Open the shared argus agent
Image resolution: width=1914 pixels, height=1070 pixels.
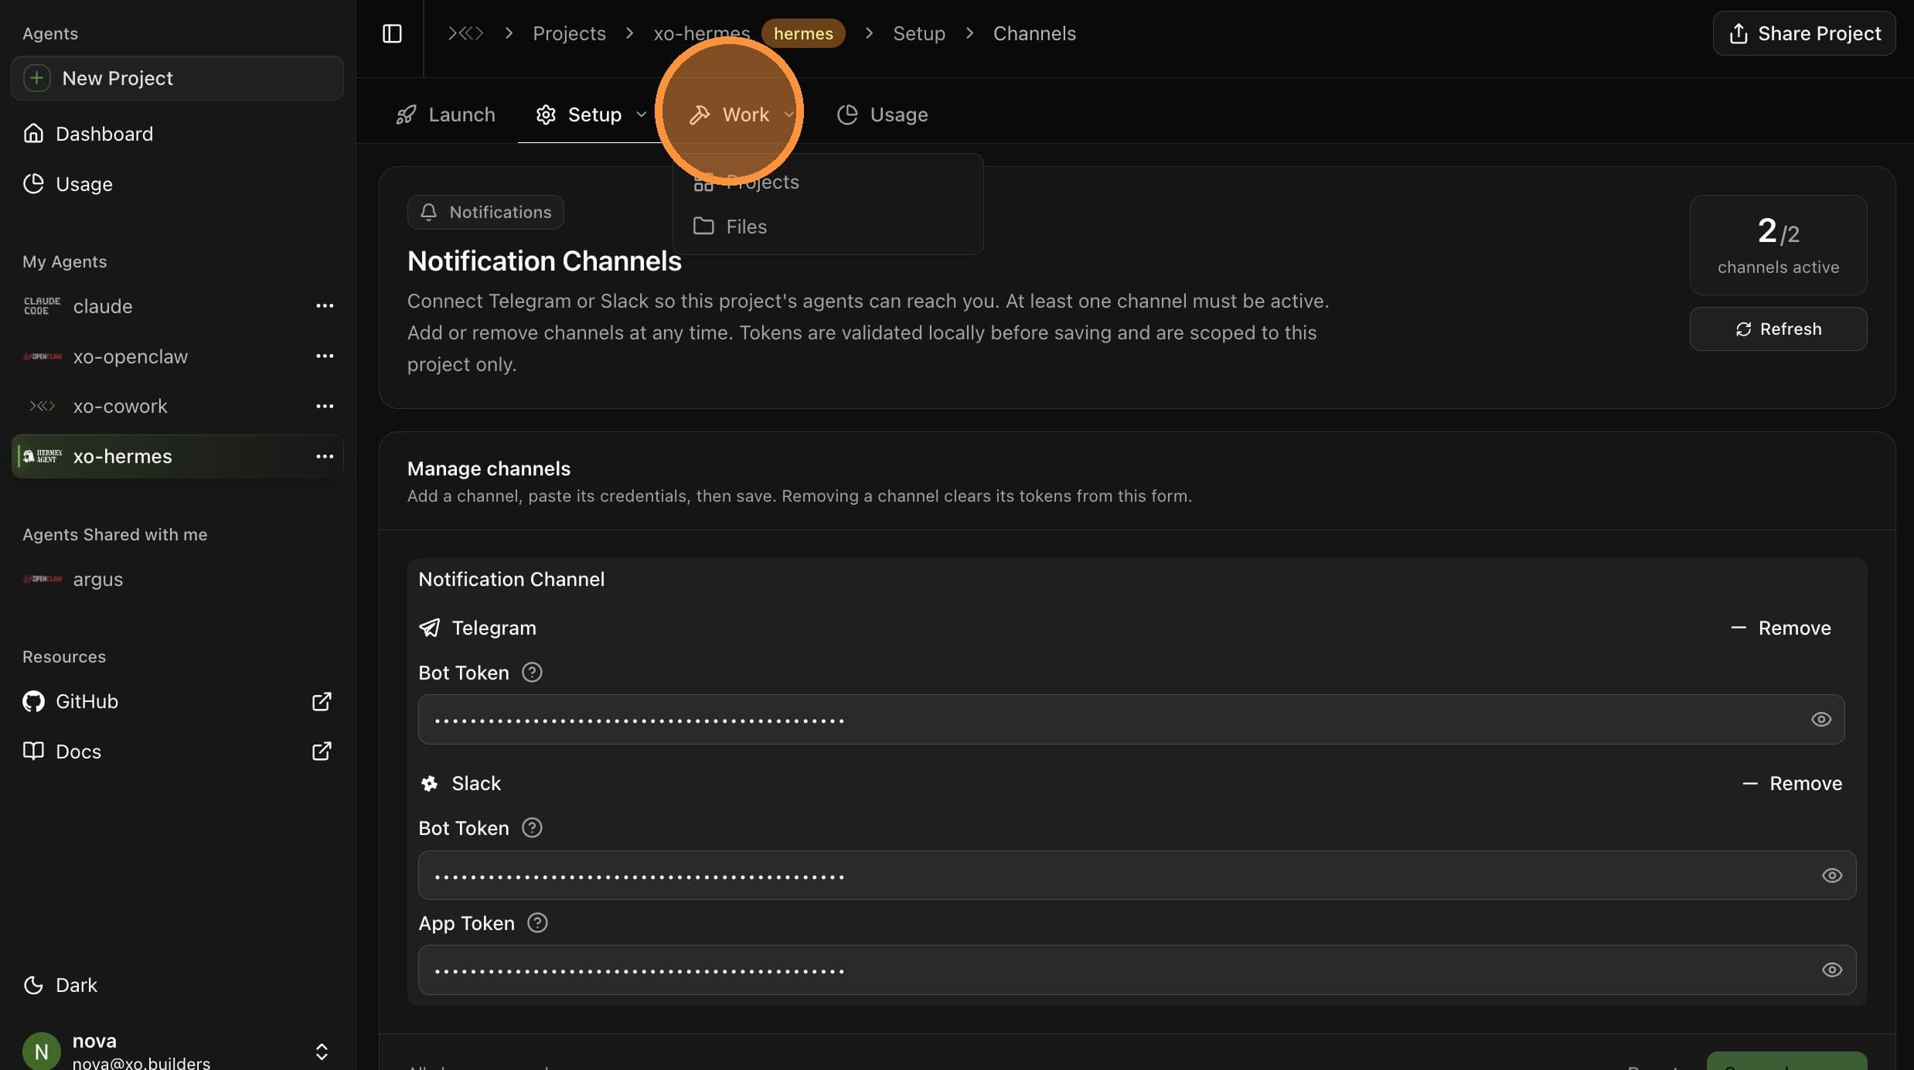tap(177, 579)
